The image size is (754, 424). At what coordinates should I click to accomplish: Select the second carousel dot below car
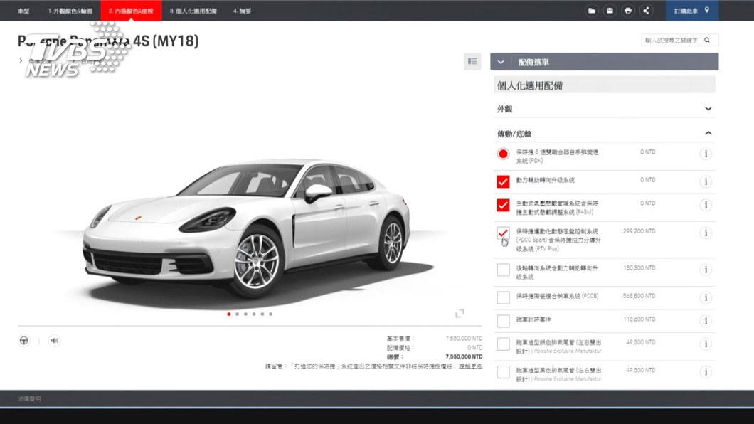coord(237,314)
